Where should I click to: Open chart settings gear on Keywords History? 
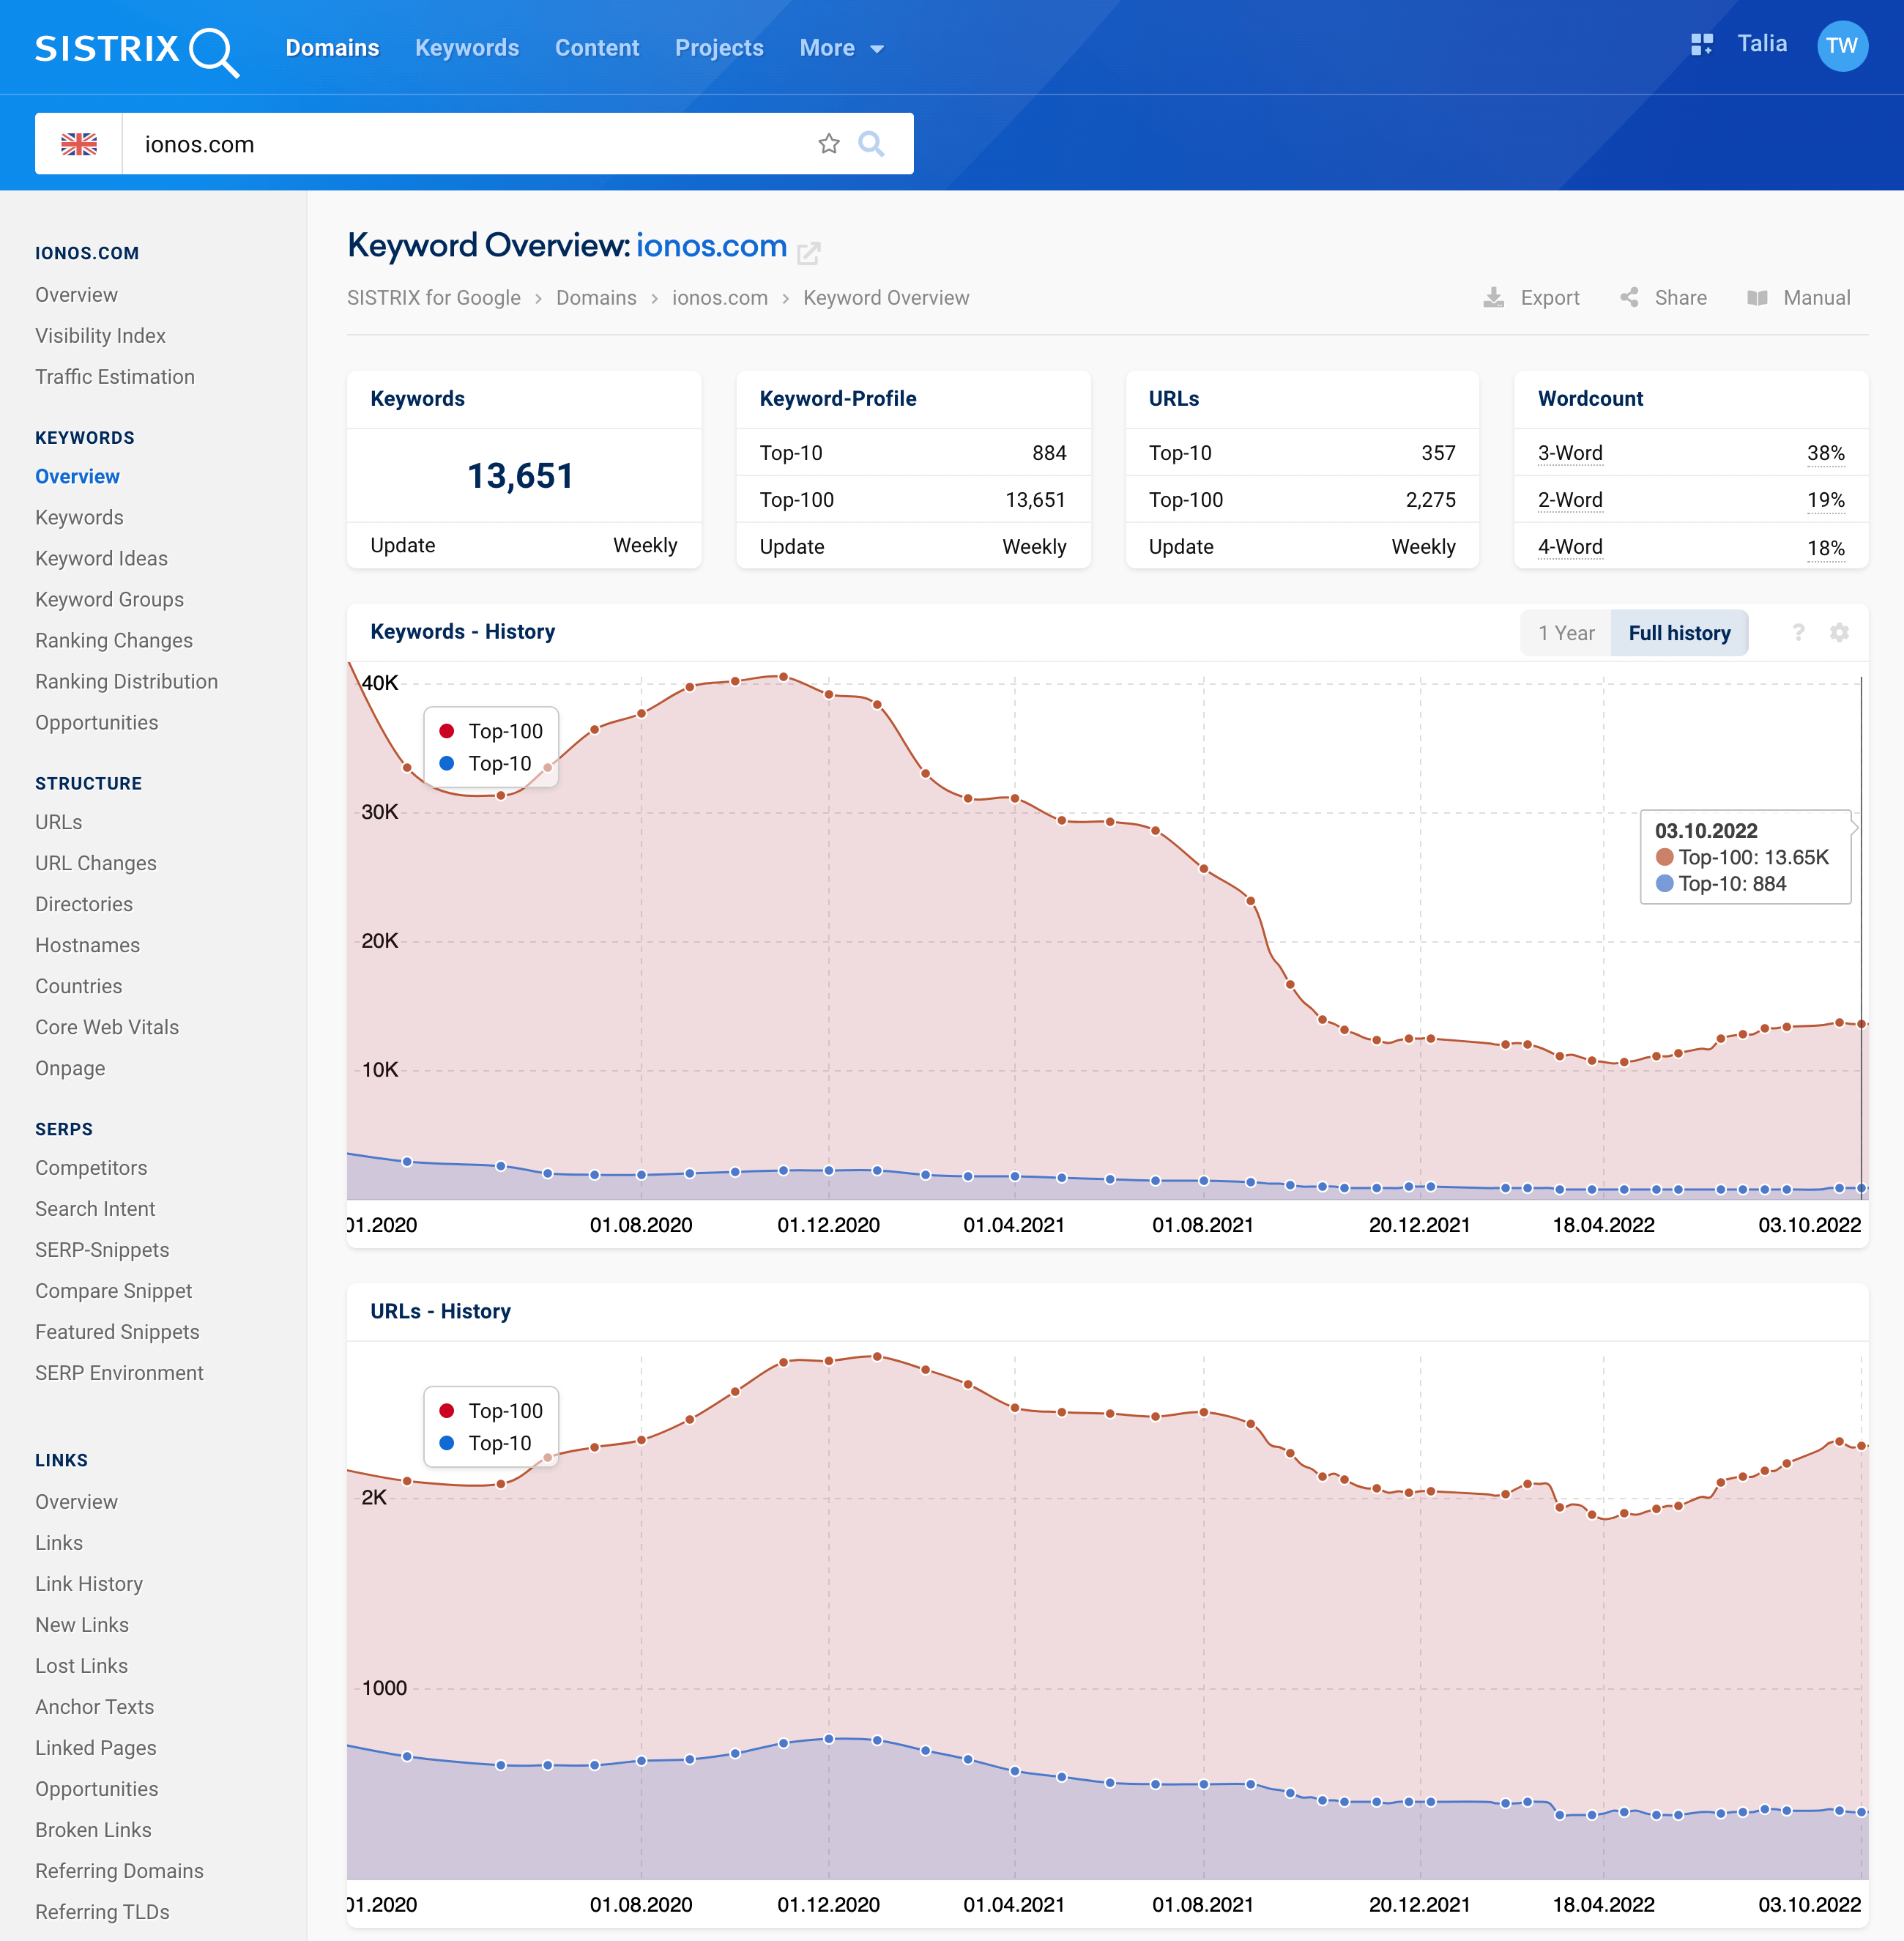(x=1840, y=632)
